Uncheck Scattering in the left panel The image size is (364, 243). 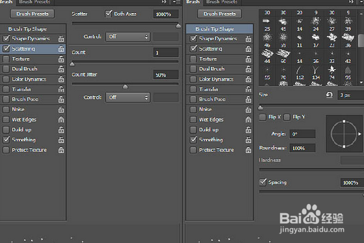pos(6,49)
